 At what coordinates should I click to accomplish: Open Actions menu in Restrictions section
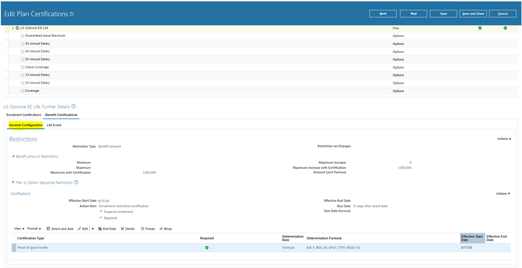click(504, 139)
